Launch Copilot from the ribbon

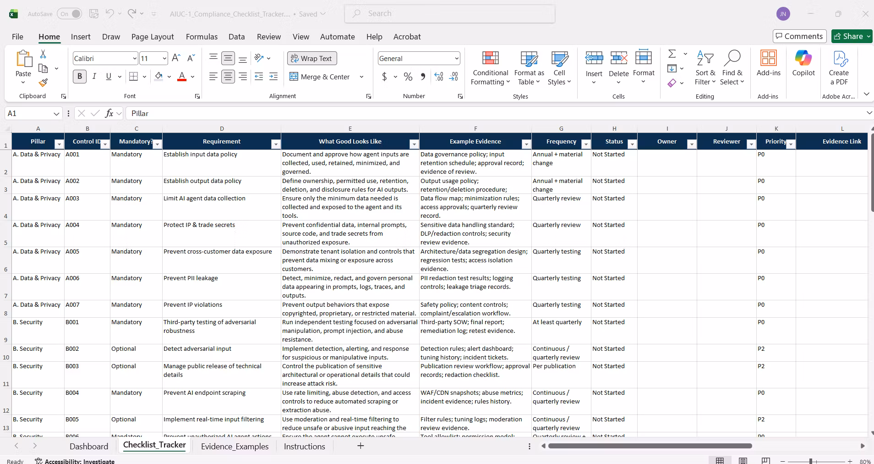coord(803,63)
